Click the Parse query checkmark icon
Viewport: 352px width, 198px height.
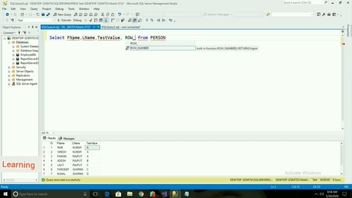coord(90,20)
